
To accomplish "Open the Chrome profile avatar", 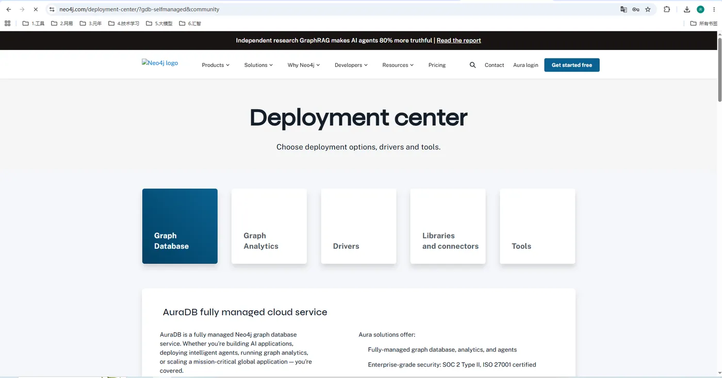I will tap(700, 9).
